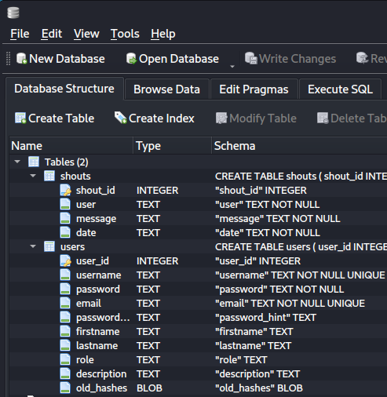Click "message" TEXT NOT NULL schema cell
The image size is (387, 397).
278,219
